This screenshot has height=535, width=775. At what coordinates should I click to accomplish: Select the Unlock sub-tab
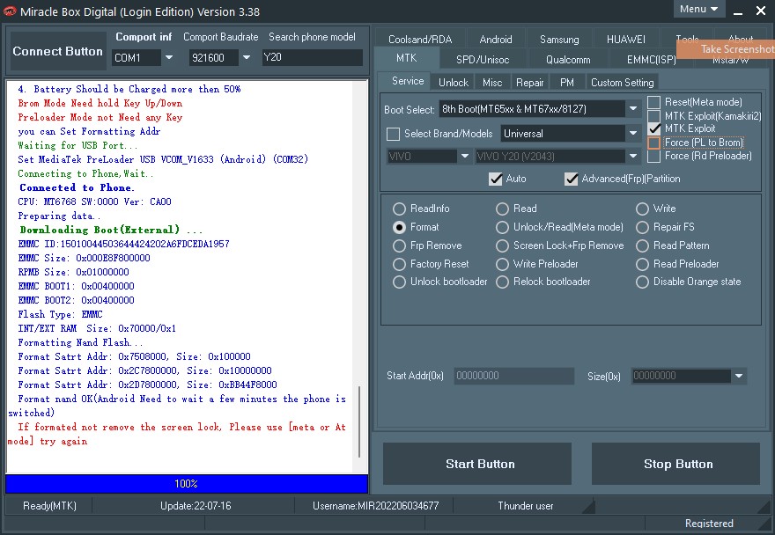[x=454, y=82]
